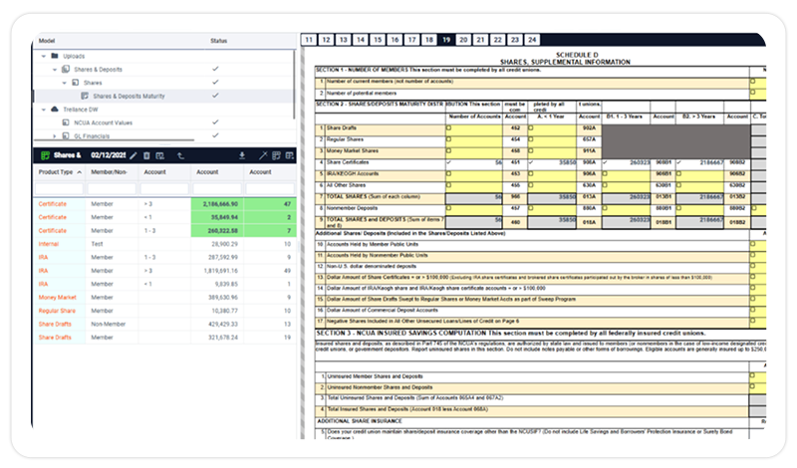The image size is (797, 468).
Task: Click the download icon in dataset toolbar
Action: pyautogui.click(x=242, y=155)
